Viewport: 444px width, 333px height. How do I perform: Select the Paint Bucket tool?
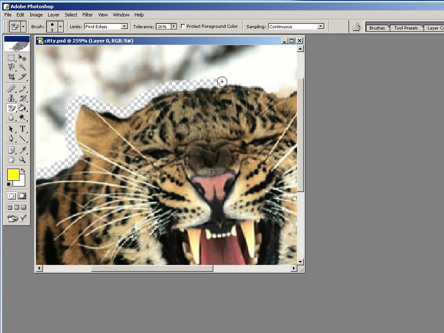pyautogui.click(x=22, y=108)
